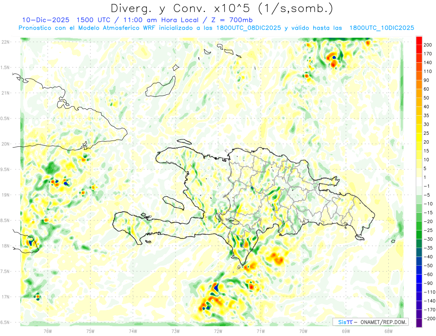Click the 22N latitude label
This screenshot has height=336, width=436.
pyautogui.click(x=5, y=42)
